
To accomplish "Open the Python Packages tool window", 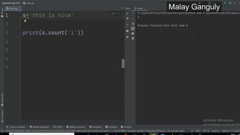I will point(39,127).
